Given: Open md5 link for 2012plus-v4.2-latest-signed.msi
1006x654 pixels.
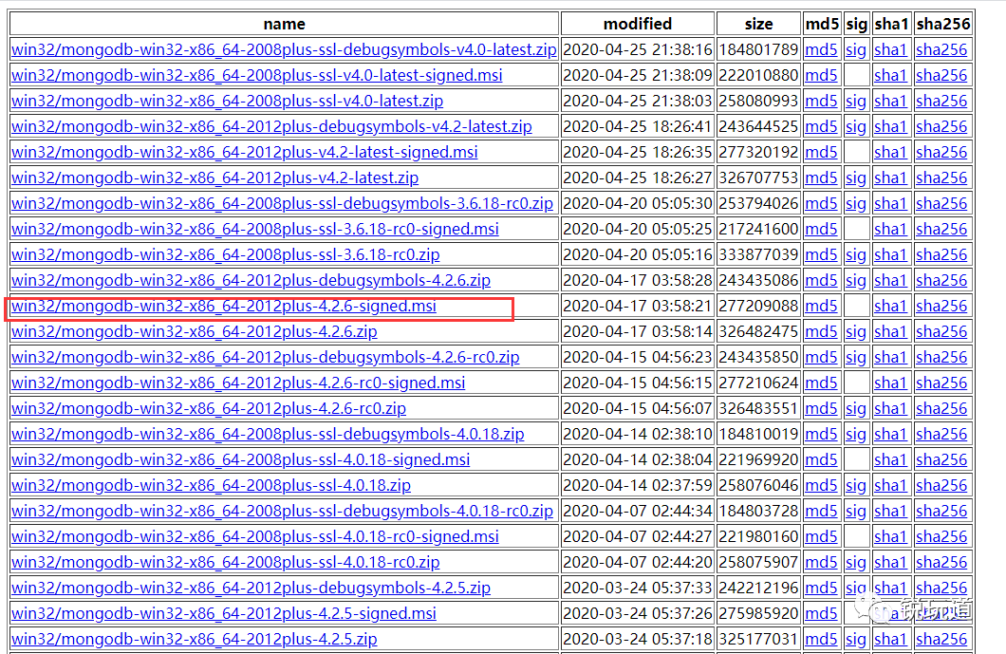Looking at the screenshot, I should [821, 152].
